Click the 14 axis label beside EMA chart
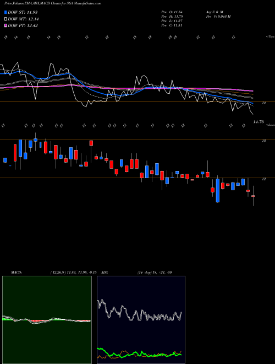275x364 pixels. tap(264, 103)
